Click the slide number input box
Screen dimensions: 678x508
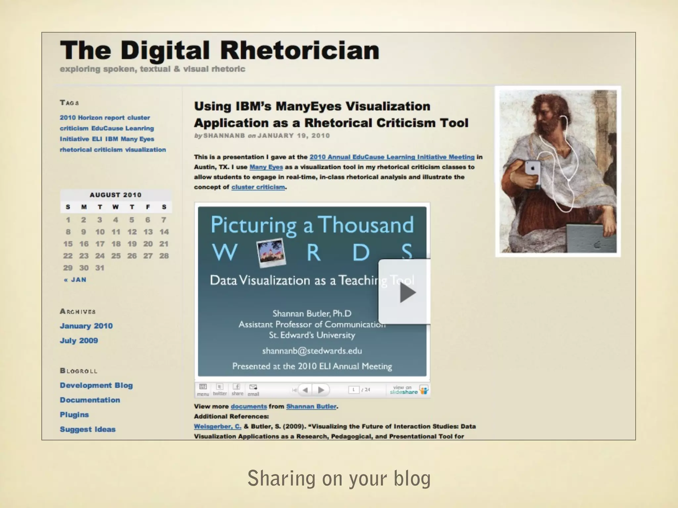point(354,390)
